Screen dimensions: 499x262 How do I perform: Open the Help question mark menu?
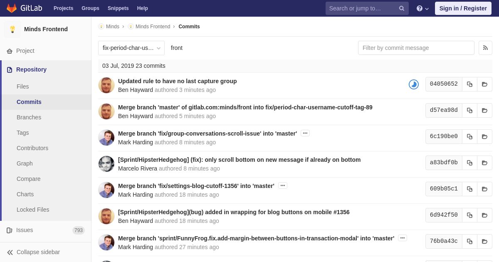pos(422,8)
